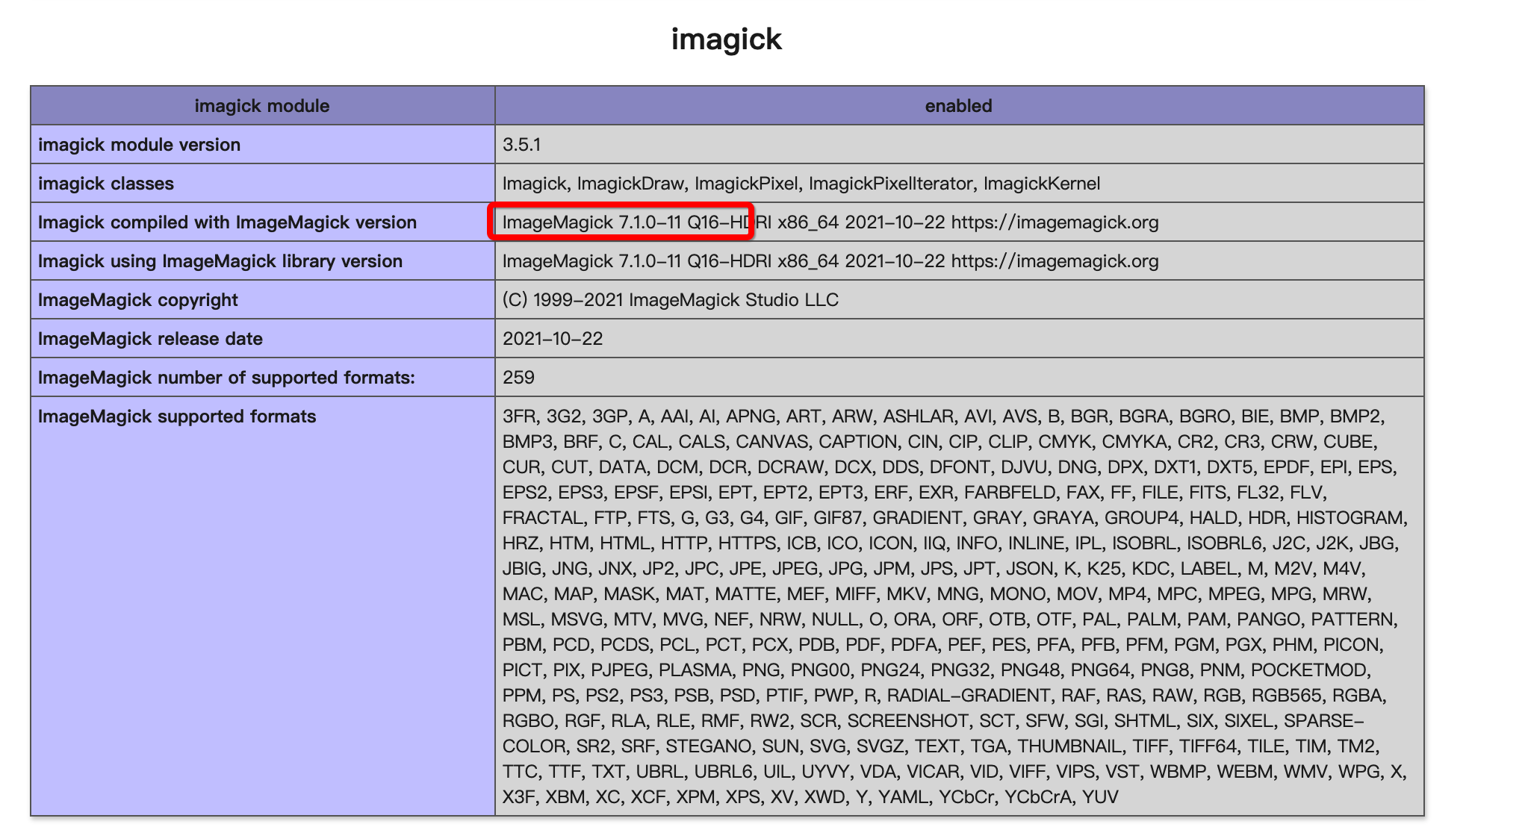Select 'Imagick using ImageMagick library version' label
Viewport: 1528px width, 827px height.
220,260
